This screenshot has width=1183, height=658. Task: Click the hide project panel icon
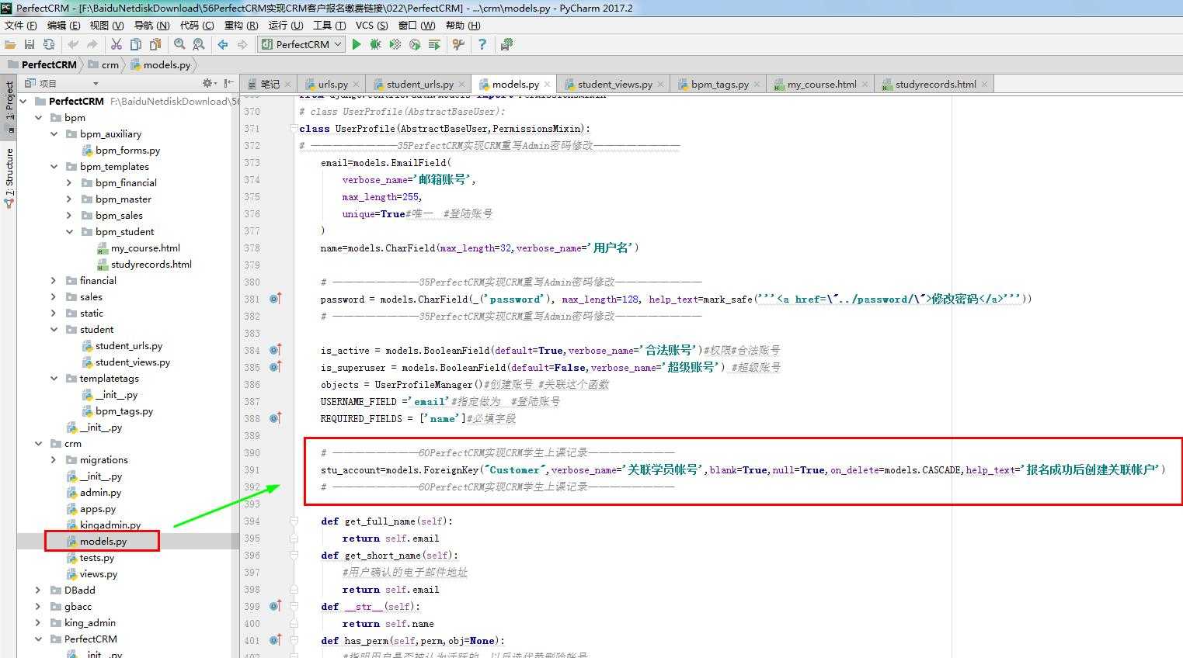(228, 83)
